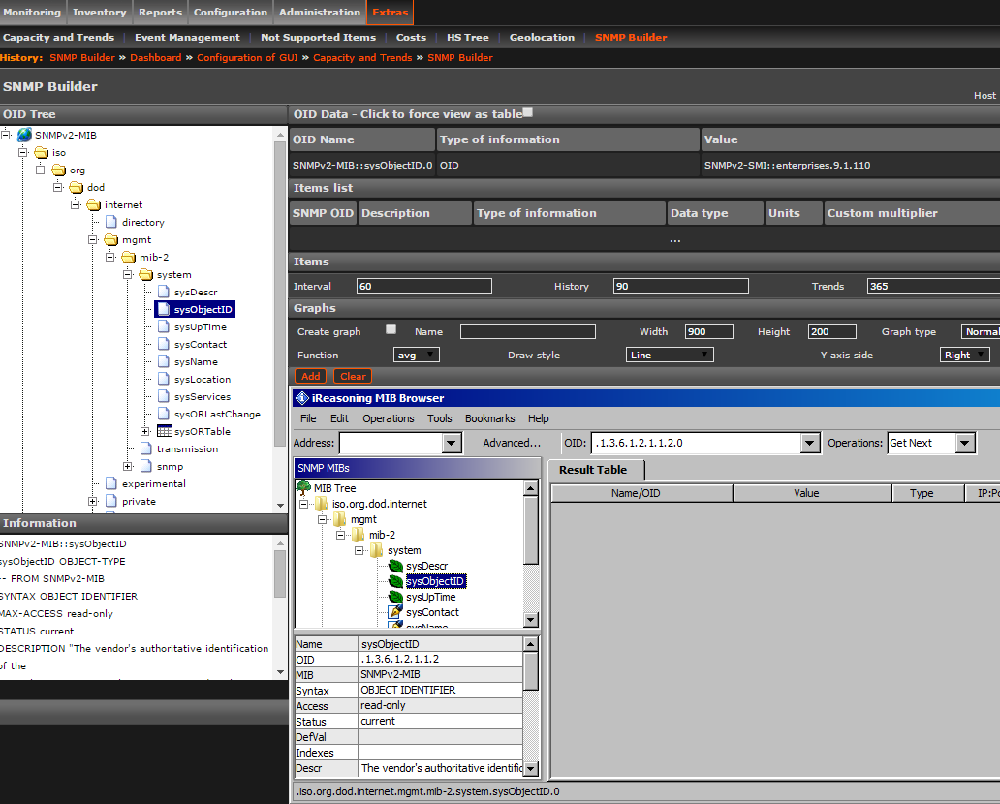The height and width of the screenshot is (804, 1000).
Task: Open the Function avg dropdown
Action: (x=417, y=356)
